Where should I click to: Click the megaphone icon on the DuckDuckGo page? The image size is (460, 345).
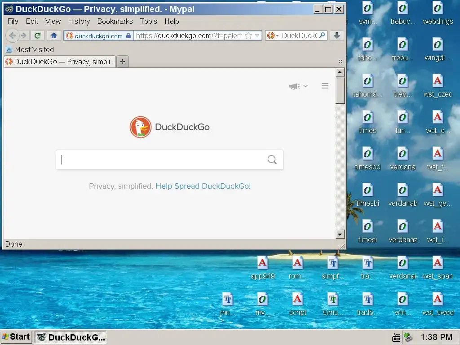[x=294, y=86]
